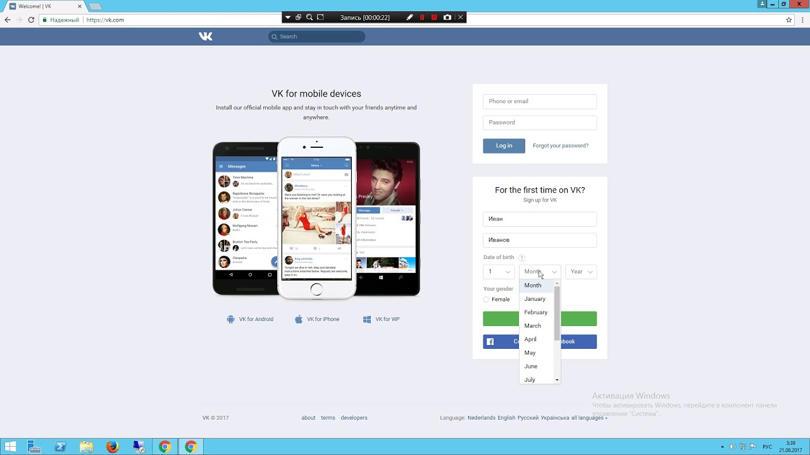Select the Month placeholder option in list
810x455 pixels.
[x=537, y=286]
